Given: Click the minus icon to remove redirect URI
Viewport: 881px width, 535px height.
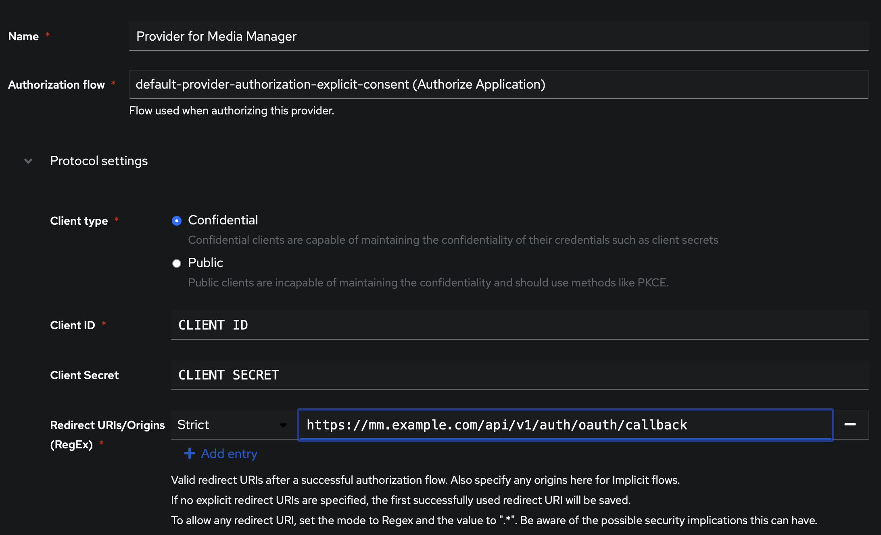Looking at the screenshot, I should coord(851,425).
